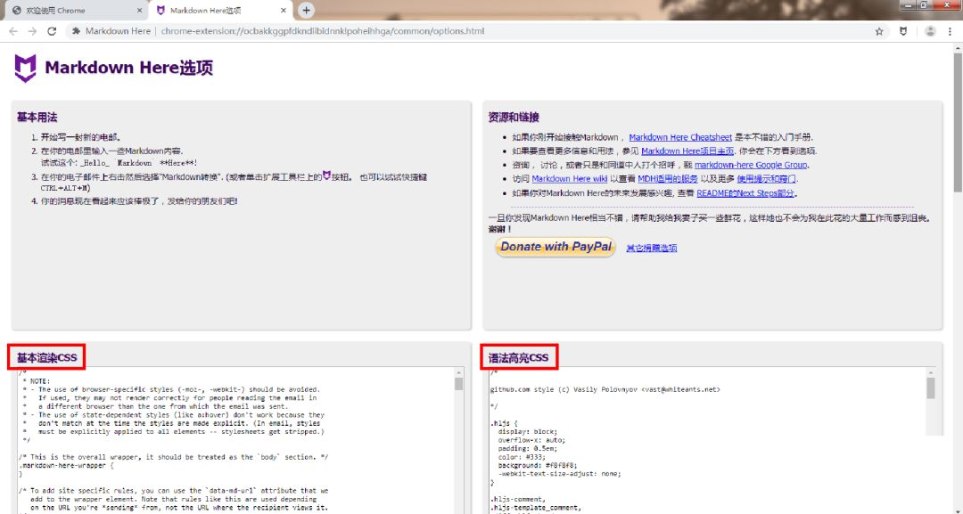Open the Markdown Here wiki link
The image size is (963, 514).
coord(569,179)
